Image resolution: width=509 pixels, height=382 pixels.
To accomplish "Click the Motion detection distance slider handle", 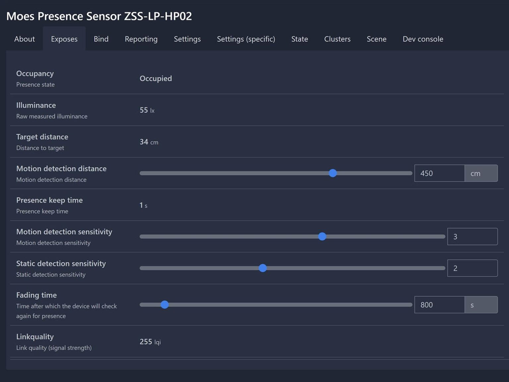I will (332, 173).
